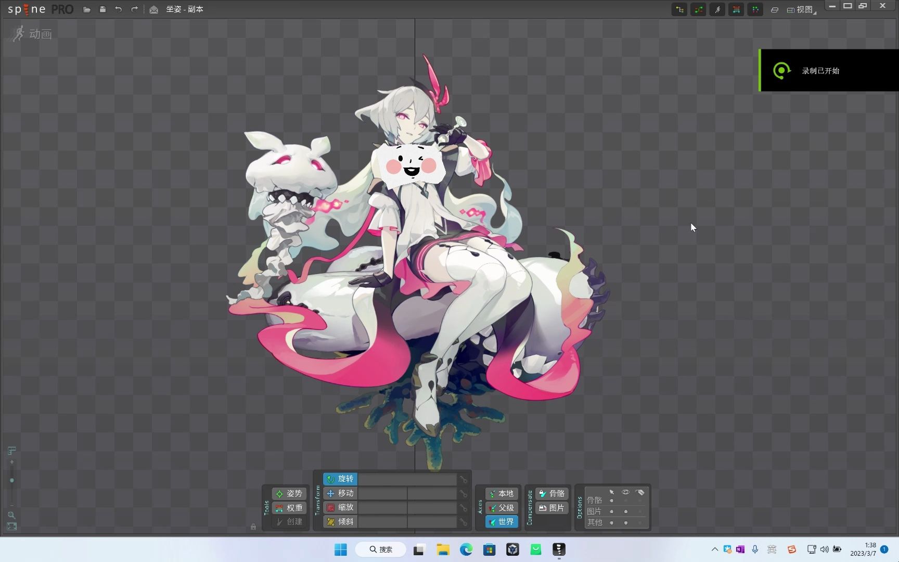899x562 pixels.
Task: Undo the last action
Action: click(x=118, y=9)
